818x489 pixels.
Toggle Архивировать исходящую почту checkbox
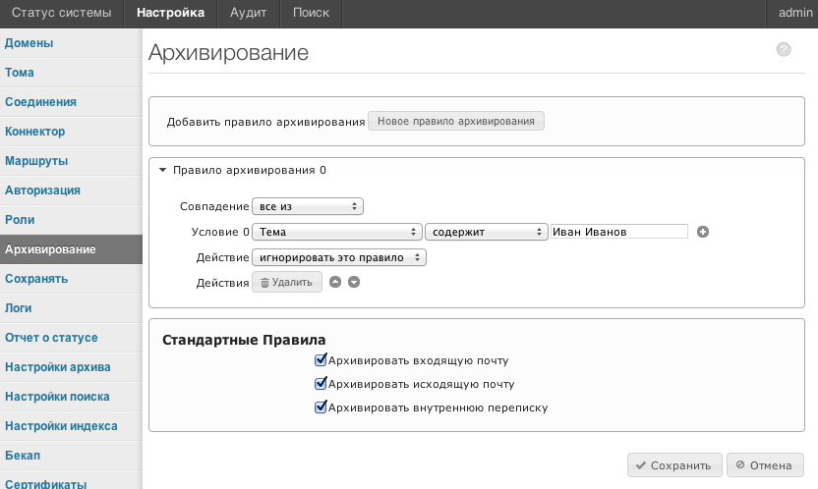click(x=321, y=384)
